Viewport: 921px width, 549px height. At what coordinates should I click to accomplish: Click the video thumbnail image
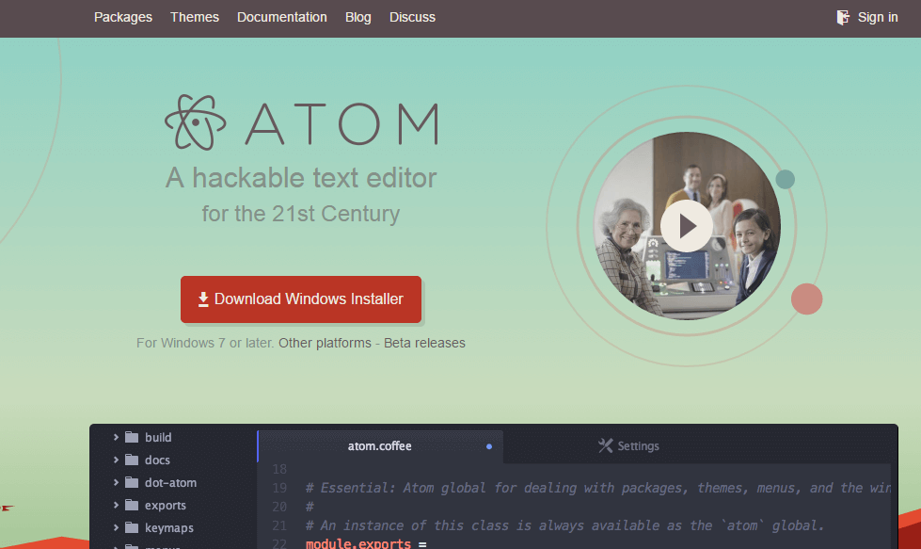tap(687, 226)
